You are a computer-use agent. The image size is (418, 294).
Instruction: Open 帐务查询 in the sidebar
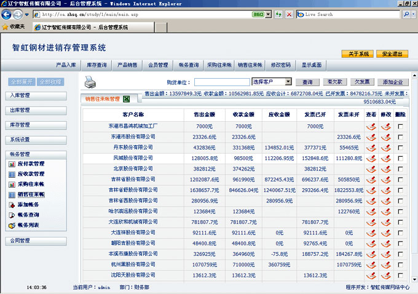pos(28,215)
